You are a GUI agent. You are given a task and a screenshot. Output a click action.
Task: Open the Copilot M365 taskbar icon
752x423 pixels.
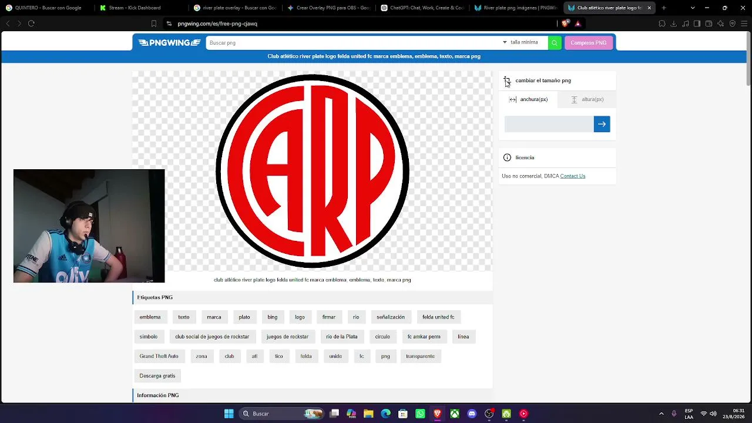[351, 414]
